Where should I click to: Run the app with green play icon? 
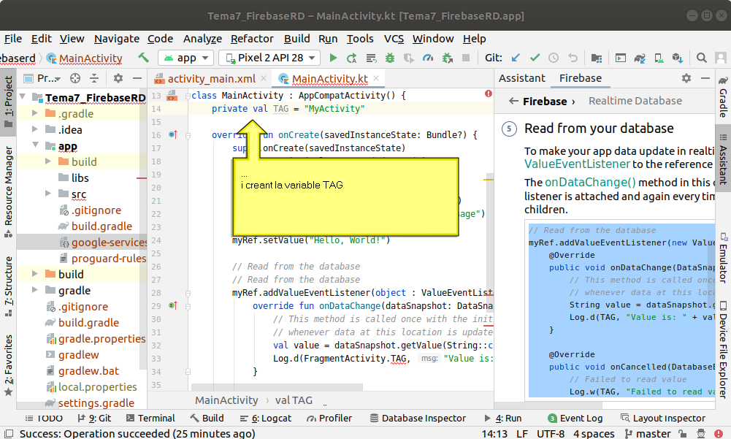click(333, 58)
